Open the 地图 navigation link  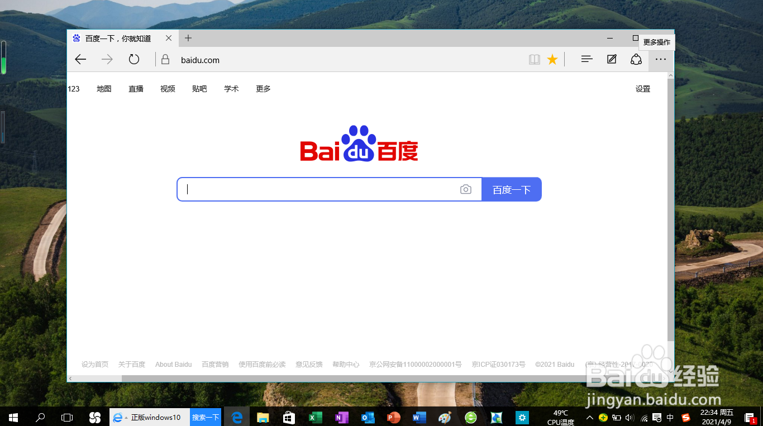point(104,89)
